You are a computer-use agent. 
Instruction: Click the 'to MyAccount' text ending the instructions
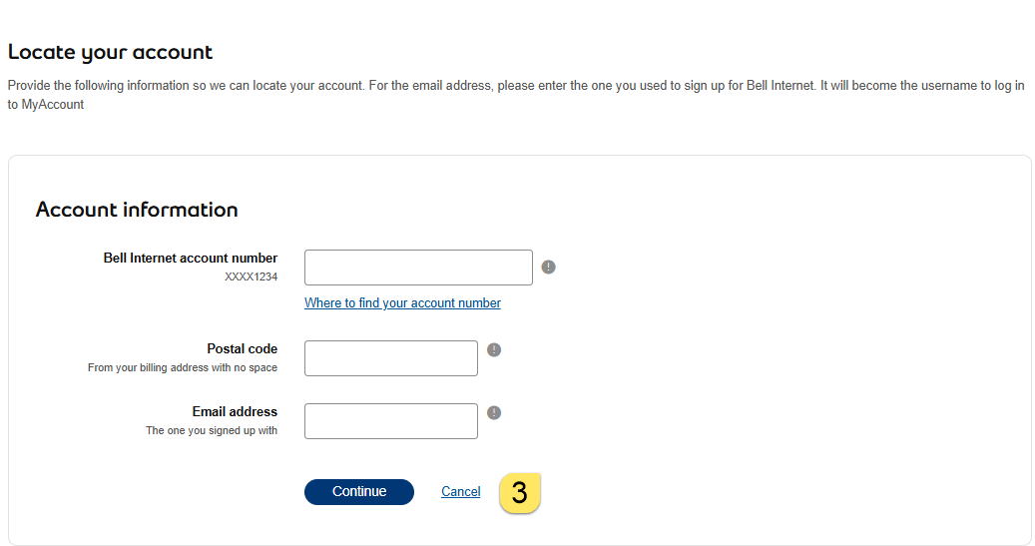[45, 104]
